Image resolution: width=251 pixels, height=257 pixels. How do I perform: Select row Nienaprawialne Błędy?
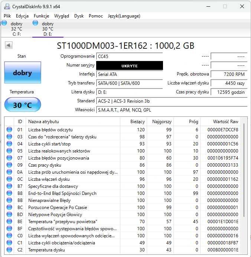(x=123, y=200)
